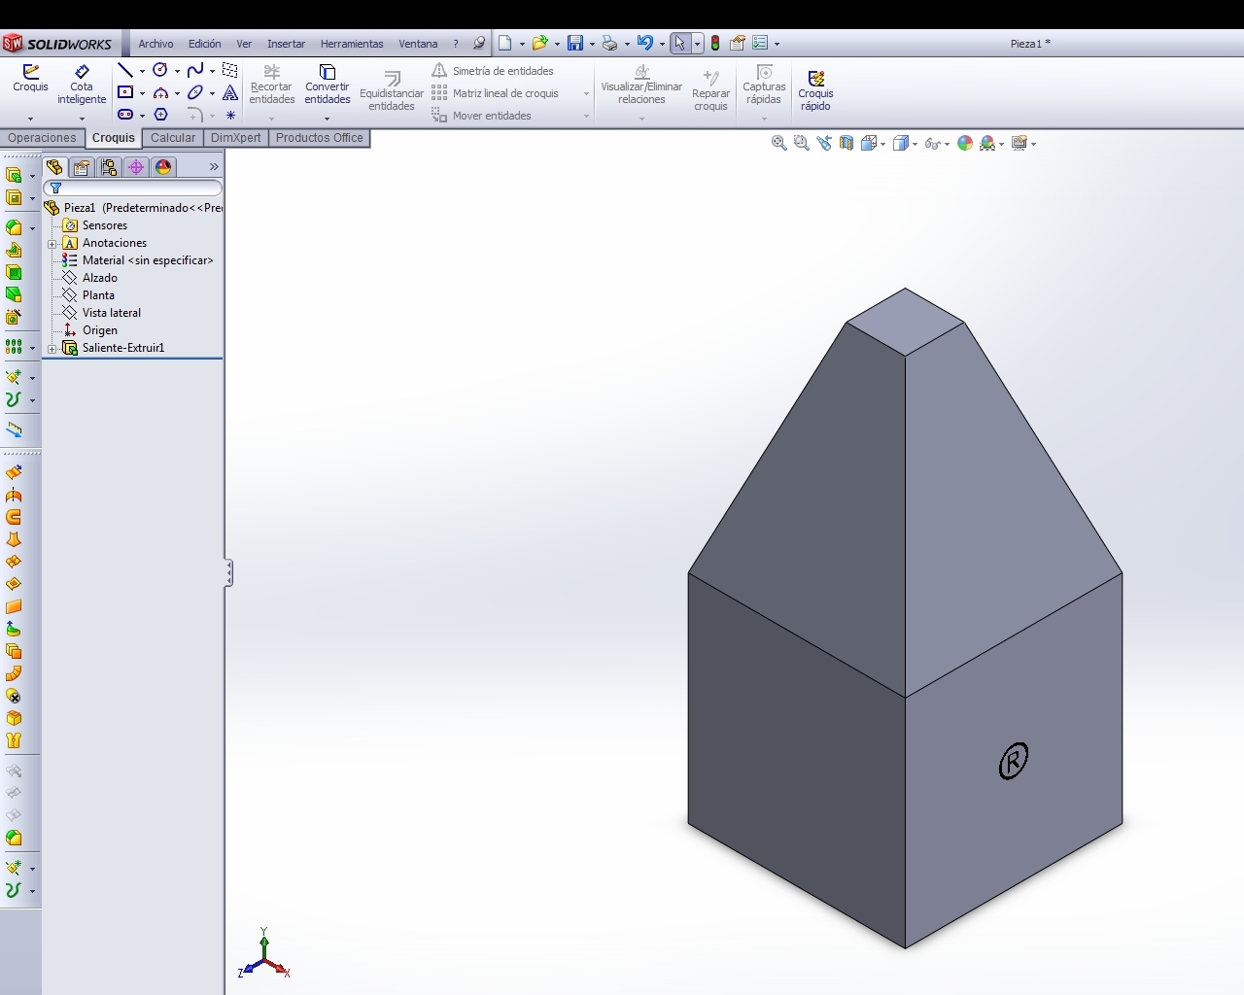Click Croquis rápido tool
This screenshot has height=995, width=1244.
pos(815,90)
